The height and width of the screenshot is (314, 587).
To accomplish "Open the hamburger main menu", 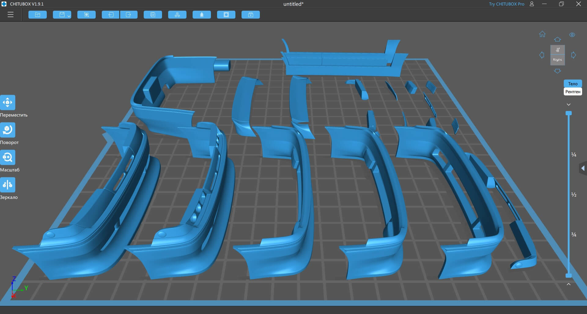I will coord(10,15).
